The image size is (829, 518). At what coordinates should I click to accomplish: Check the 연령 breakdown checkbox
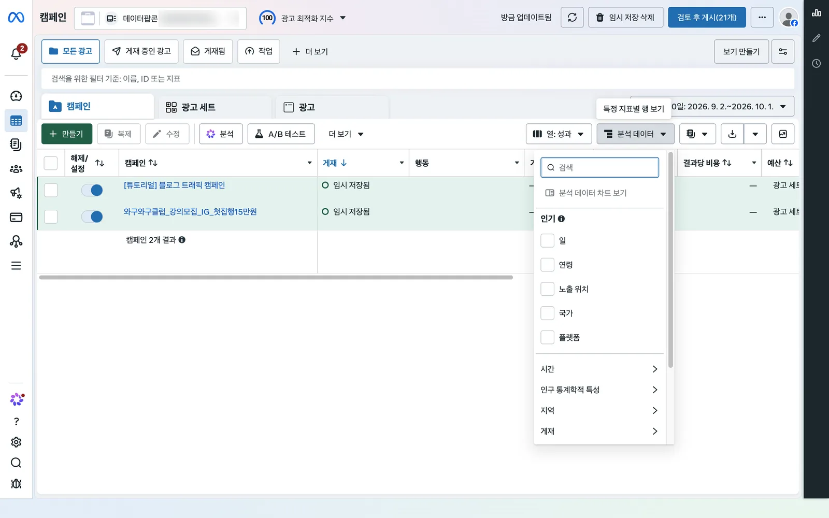click(x=547, y=265)
